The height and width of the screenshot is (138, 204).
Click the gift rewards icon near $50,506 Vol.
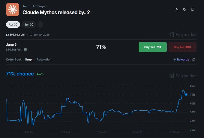(x=25, y=50)
